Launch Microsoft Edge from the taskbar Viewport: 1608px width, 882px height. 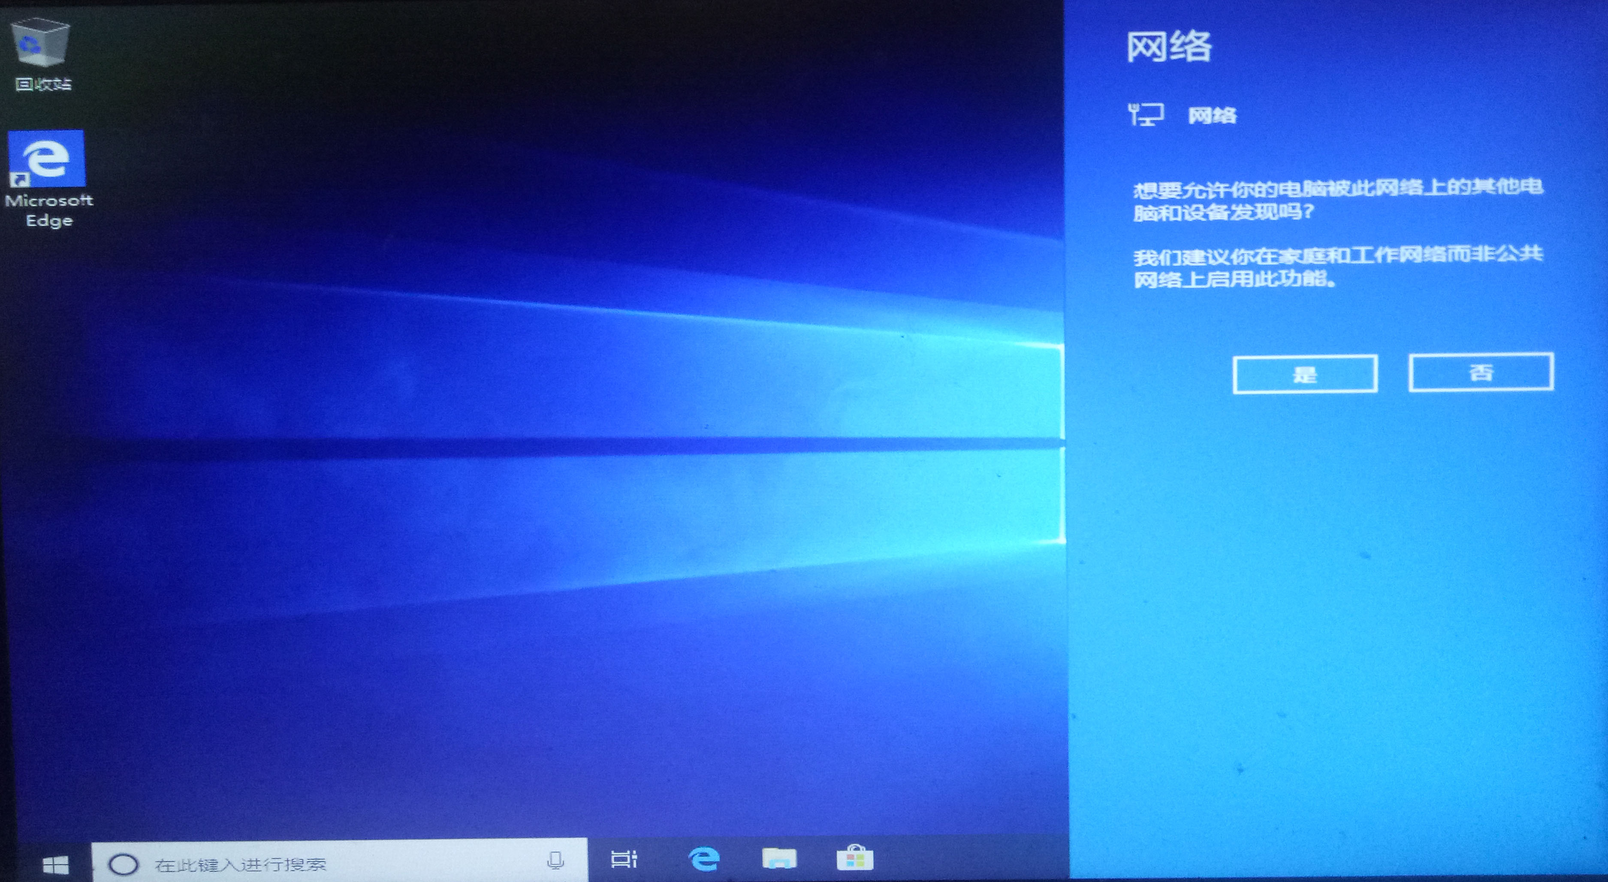click(x=705, y=860)
